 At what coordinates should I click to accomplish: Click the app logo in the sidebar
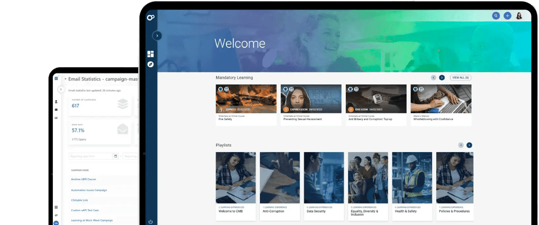(150, 17)
